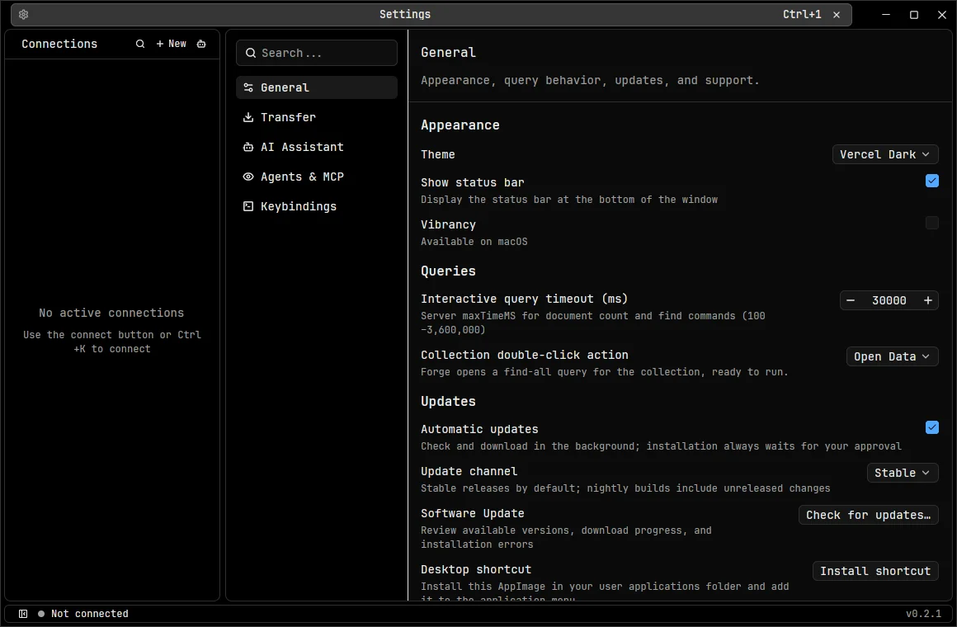Click the v0.2.1 version label
957x627 pixels.
[x=923, y=614]
